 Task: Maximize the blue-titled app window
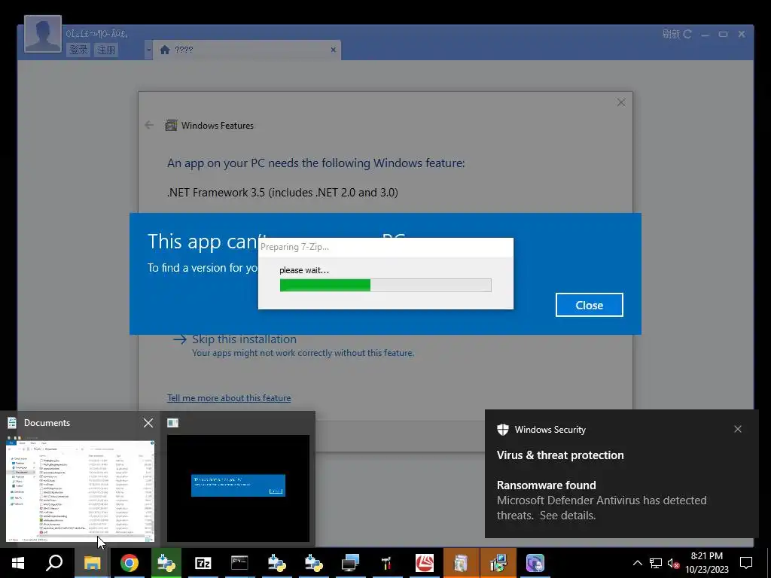point(723,35)
